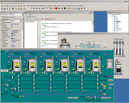
Task: Click the Debug menu in the source code window
Action: tap(30, 15)
